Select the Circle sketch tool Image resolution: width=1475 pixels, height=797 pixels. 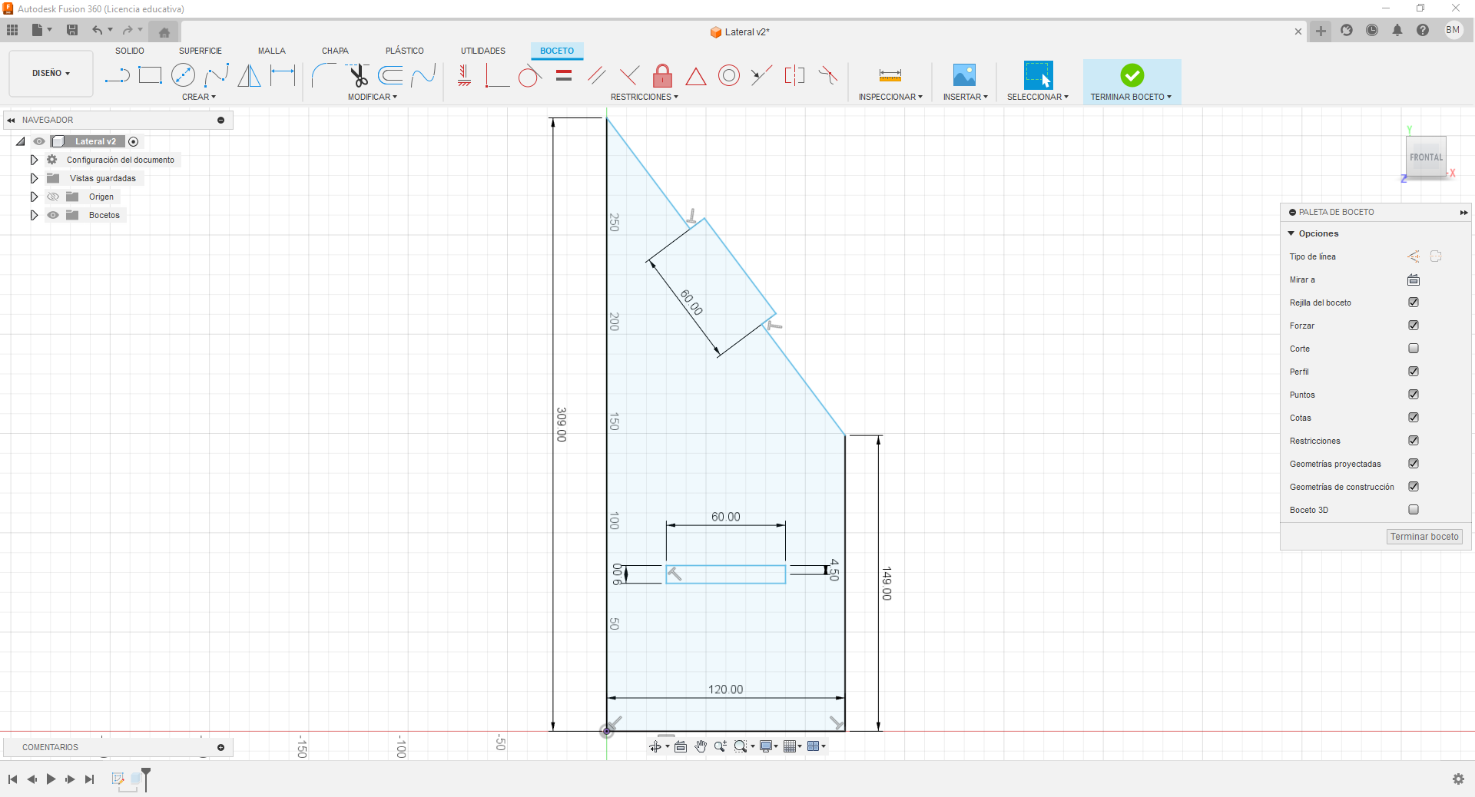(x=183, y=75)
